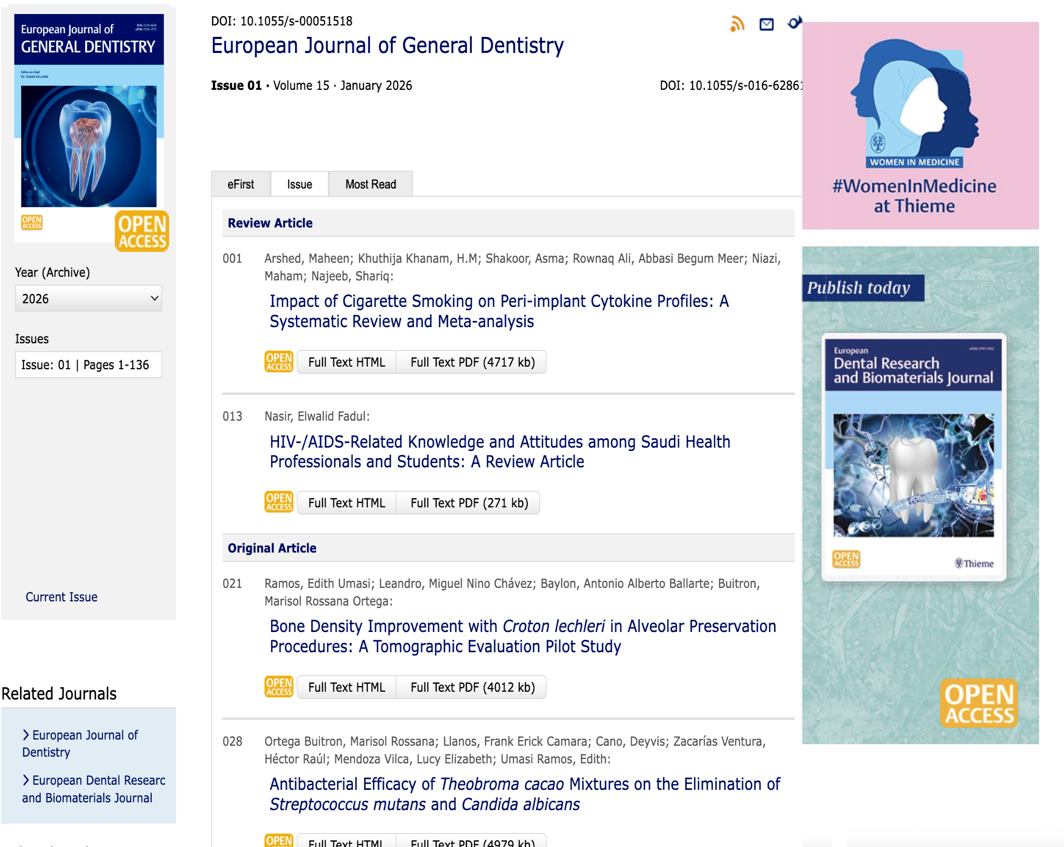Open the Year (Archive) 2026 dropdown
Viewport: 1064px width, 847px height.
click(x=88, y=299)
